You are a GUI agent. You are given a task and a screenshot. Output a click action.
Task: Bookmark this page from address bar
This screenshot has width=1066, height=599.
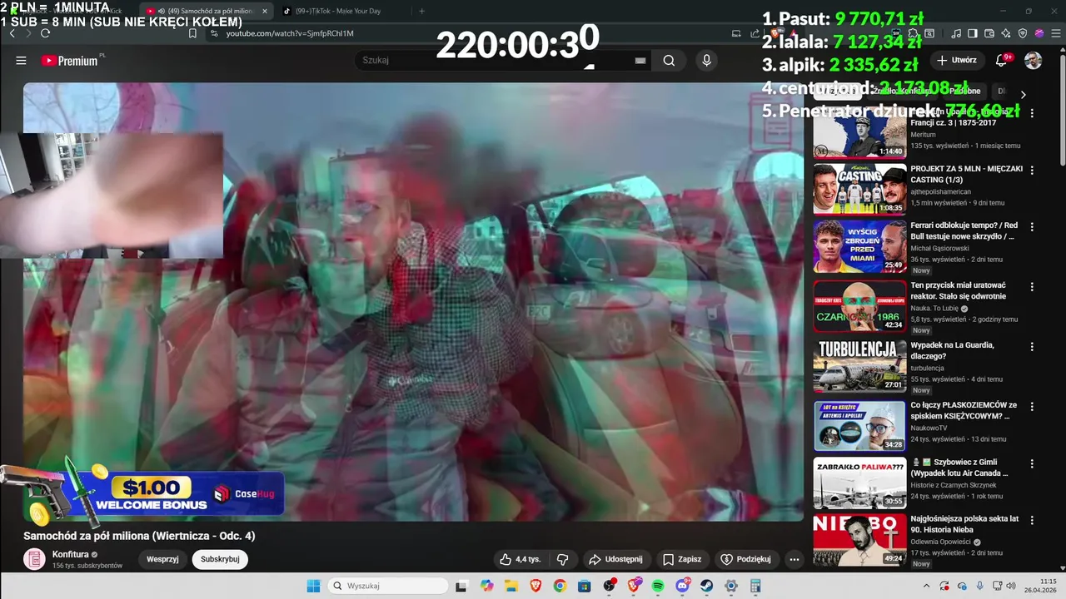tap(192, 33)
